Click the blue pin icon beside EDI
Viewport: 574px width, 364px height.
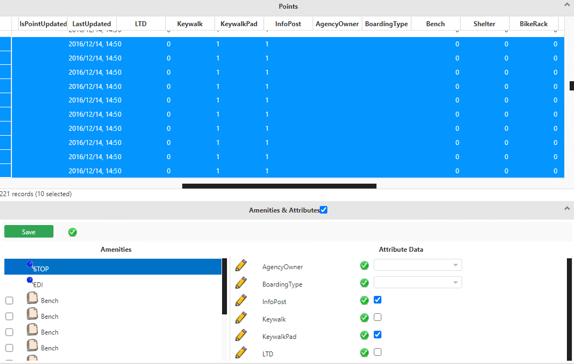30,280
